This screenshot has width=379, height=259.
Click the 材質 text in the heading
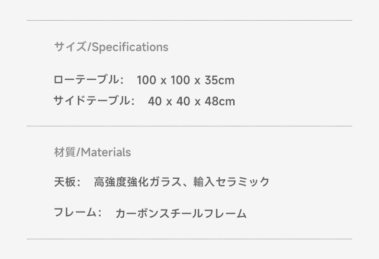[65, 152]
